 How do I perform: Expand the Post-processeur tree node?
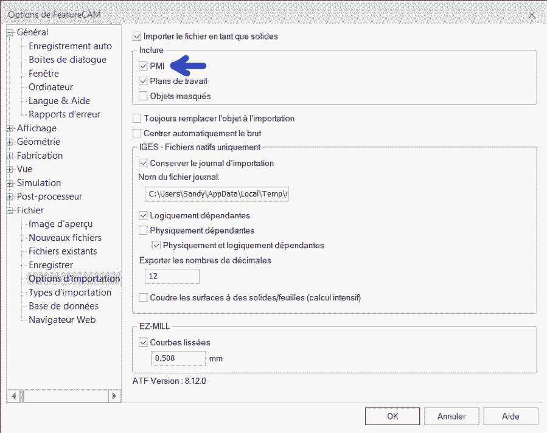click(10, 196)
